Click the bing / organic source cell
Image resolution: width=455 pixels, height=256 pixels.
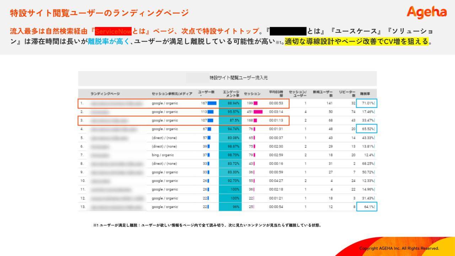tap(163, 155)
